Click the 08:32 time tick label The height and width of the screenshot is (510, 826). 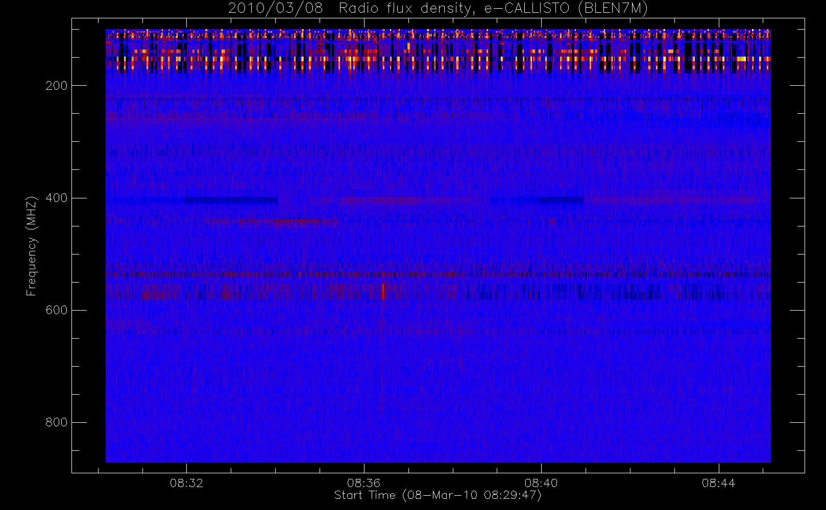[186, 483]
